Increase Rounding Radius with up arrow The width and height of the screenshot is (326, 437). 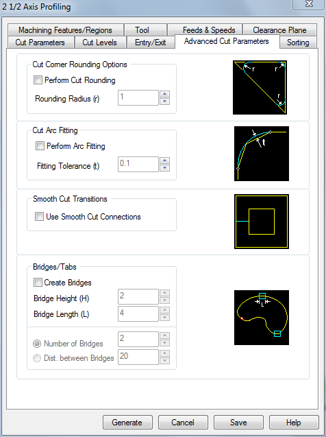[x=164, y=94]
